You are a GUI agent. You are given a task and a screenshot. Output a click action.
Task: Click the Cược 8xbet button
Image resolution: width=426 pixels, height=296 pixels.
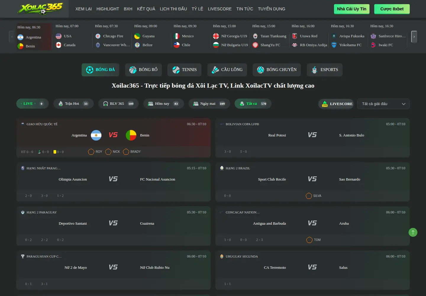coord(392,9)
